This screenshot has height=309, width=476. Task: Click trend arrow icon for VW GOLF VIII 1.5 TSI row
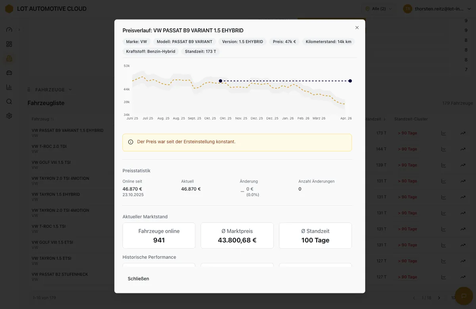[x=463, y=165]
